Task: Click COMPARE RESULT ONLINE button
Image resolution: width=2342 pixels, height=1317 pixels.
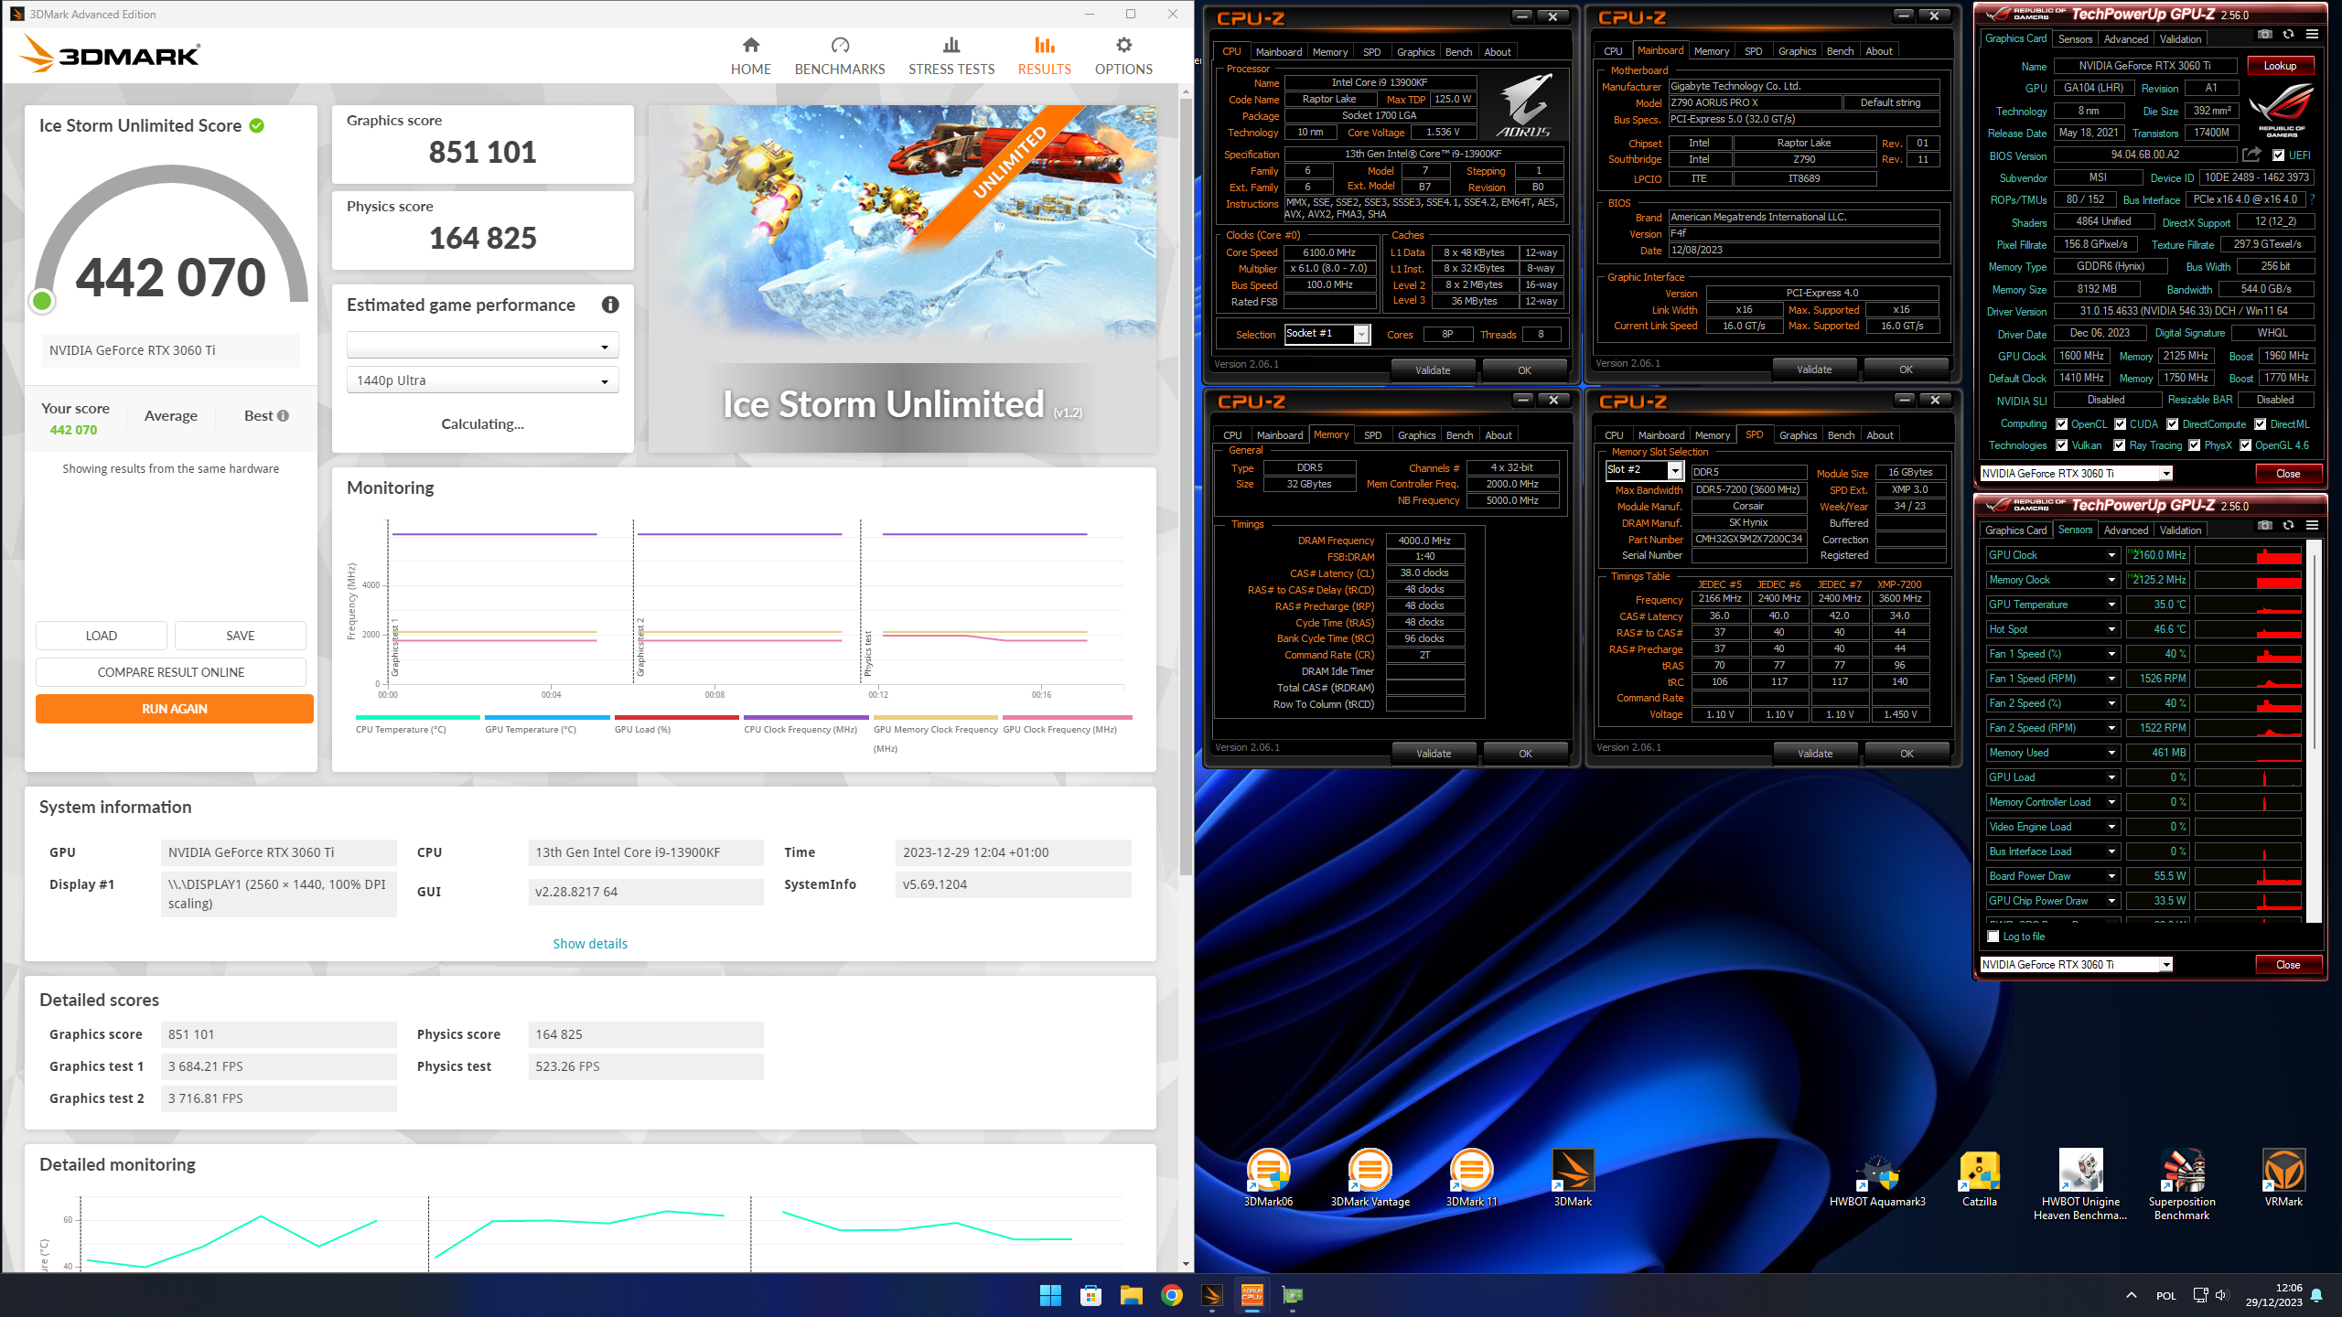Action: coord(171,672)
